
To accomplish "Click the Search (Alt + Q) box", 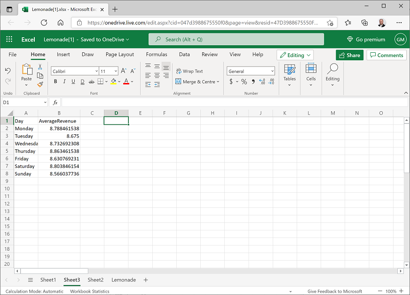I will (236, 40).
